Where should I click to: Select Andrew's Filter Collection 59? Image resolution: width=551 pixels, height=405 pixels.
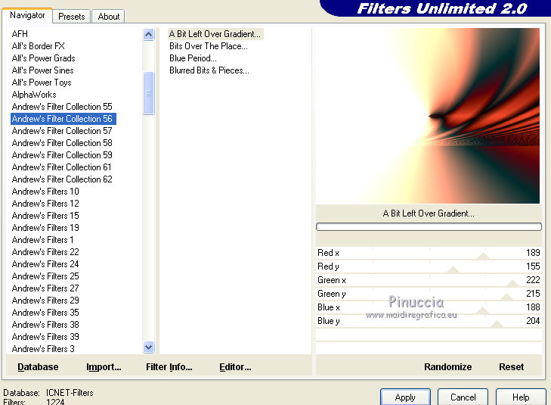pos(62,155)
